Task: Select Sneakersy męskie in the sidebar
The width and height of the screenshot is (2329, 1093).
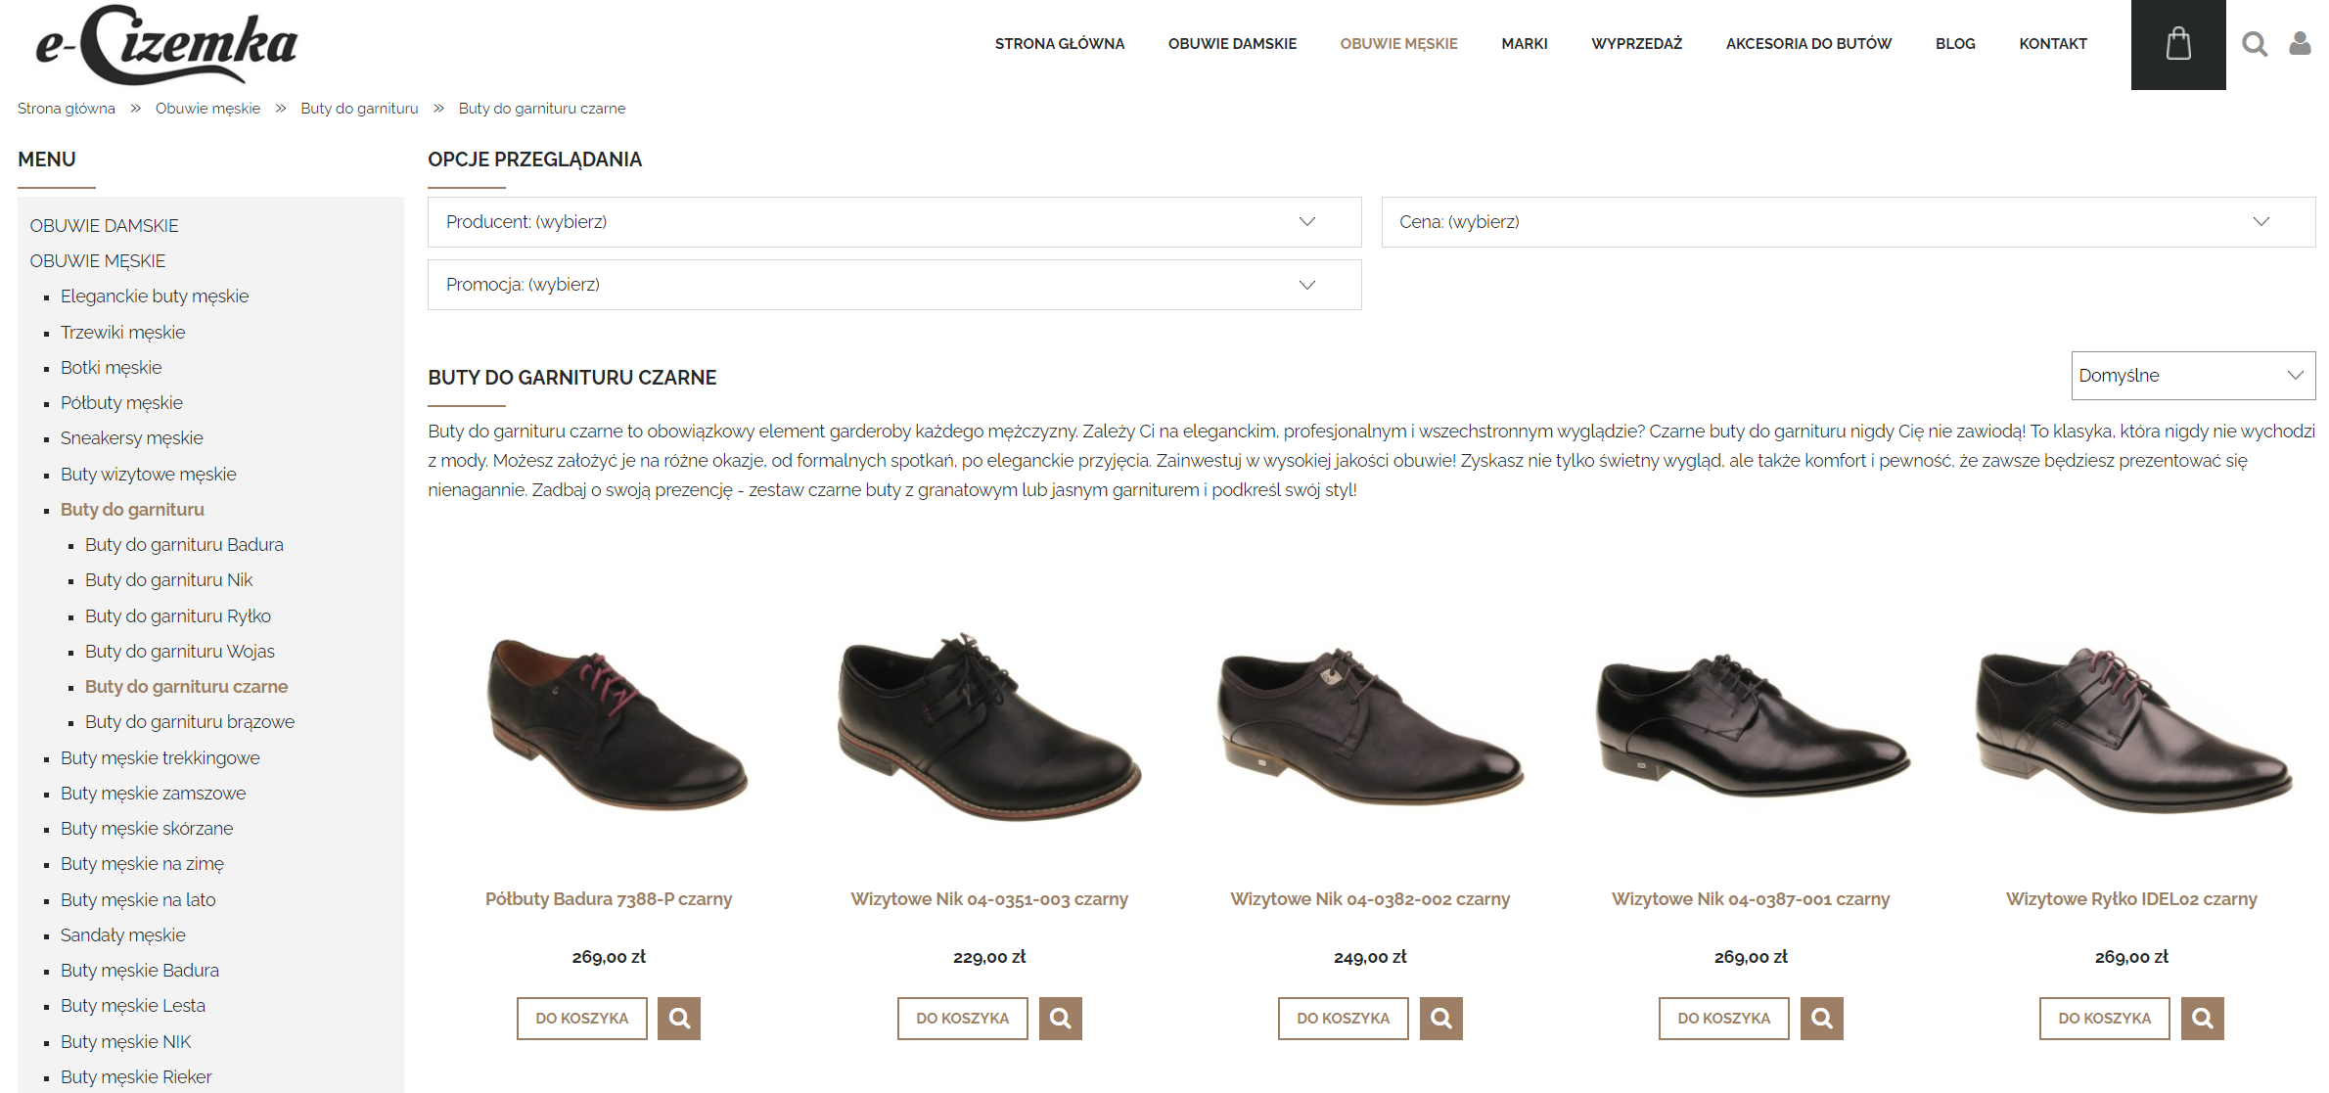Action: pos(132,437)
